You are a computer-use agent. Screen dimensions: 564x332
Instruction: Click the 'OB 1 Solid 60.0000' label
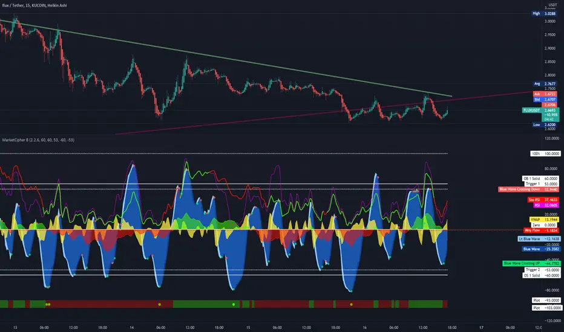coord(540,179)
